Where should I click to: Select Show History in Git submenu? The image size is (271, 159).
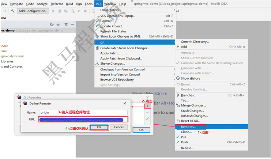[x=211, y=79]
